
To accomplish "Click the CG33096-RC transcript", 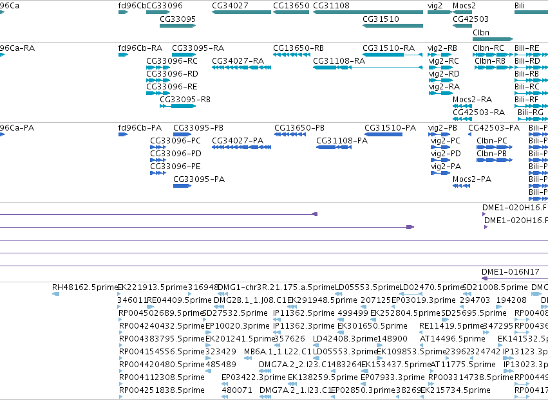I will [158, 68].
